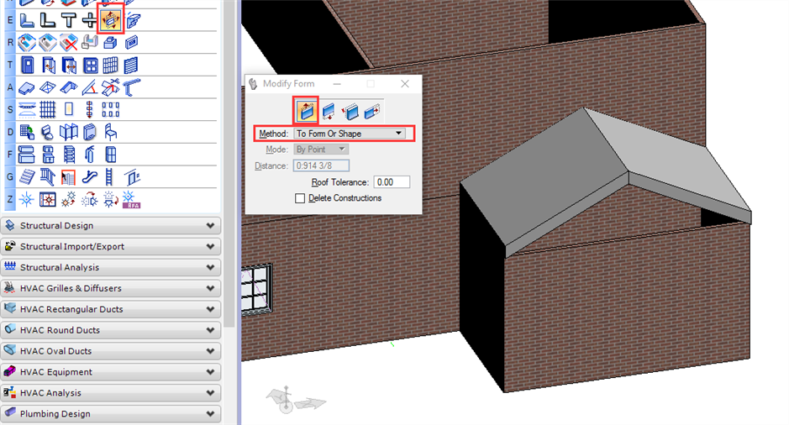Open the Mode dropdown set to By Point

tap(321, 150)
